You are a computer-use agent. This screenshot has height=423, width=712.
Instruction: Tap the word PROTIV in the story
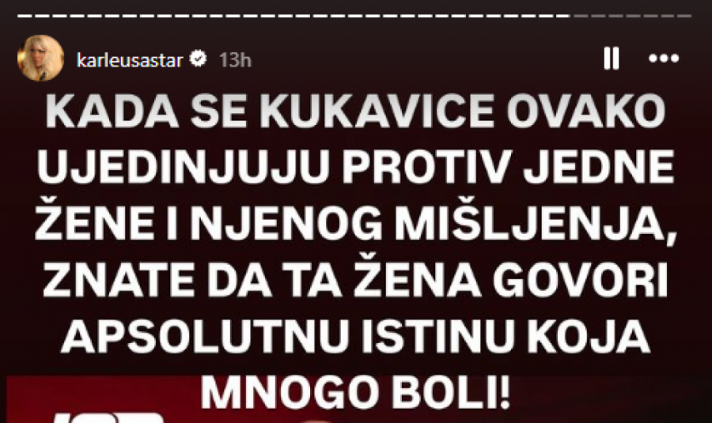[x=425, y=167]
